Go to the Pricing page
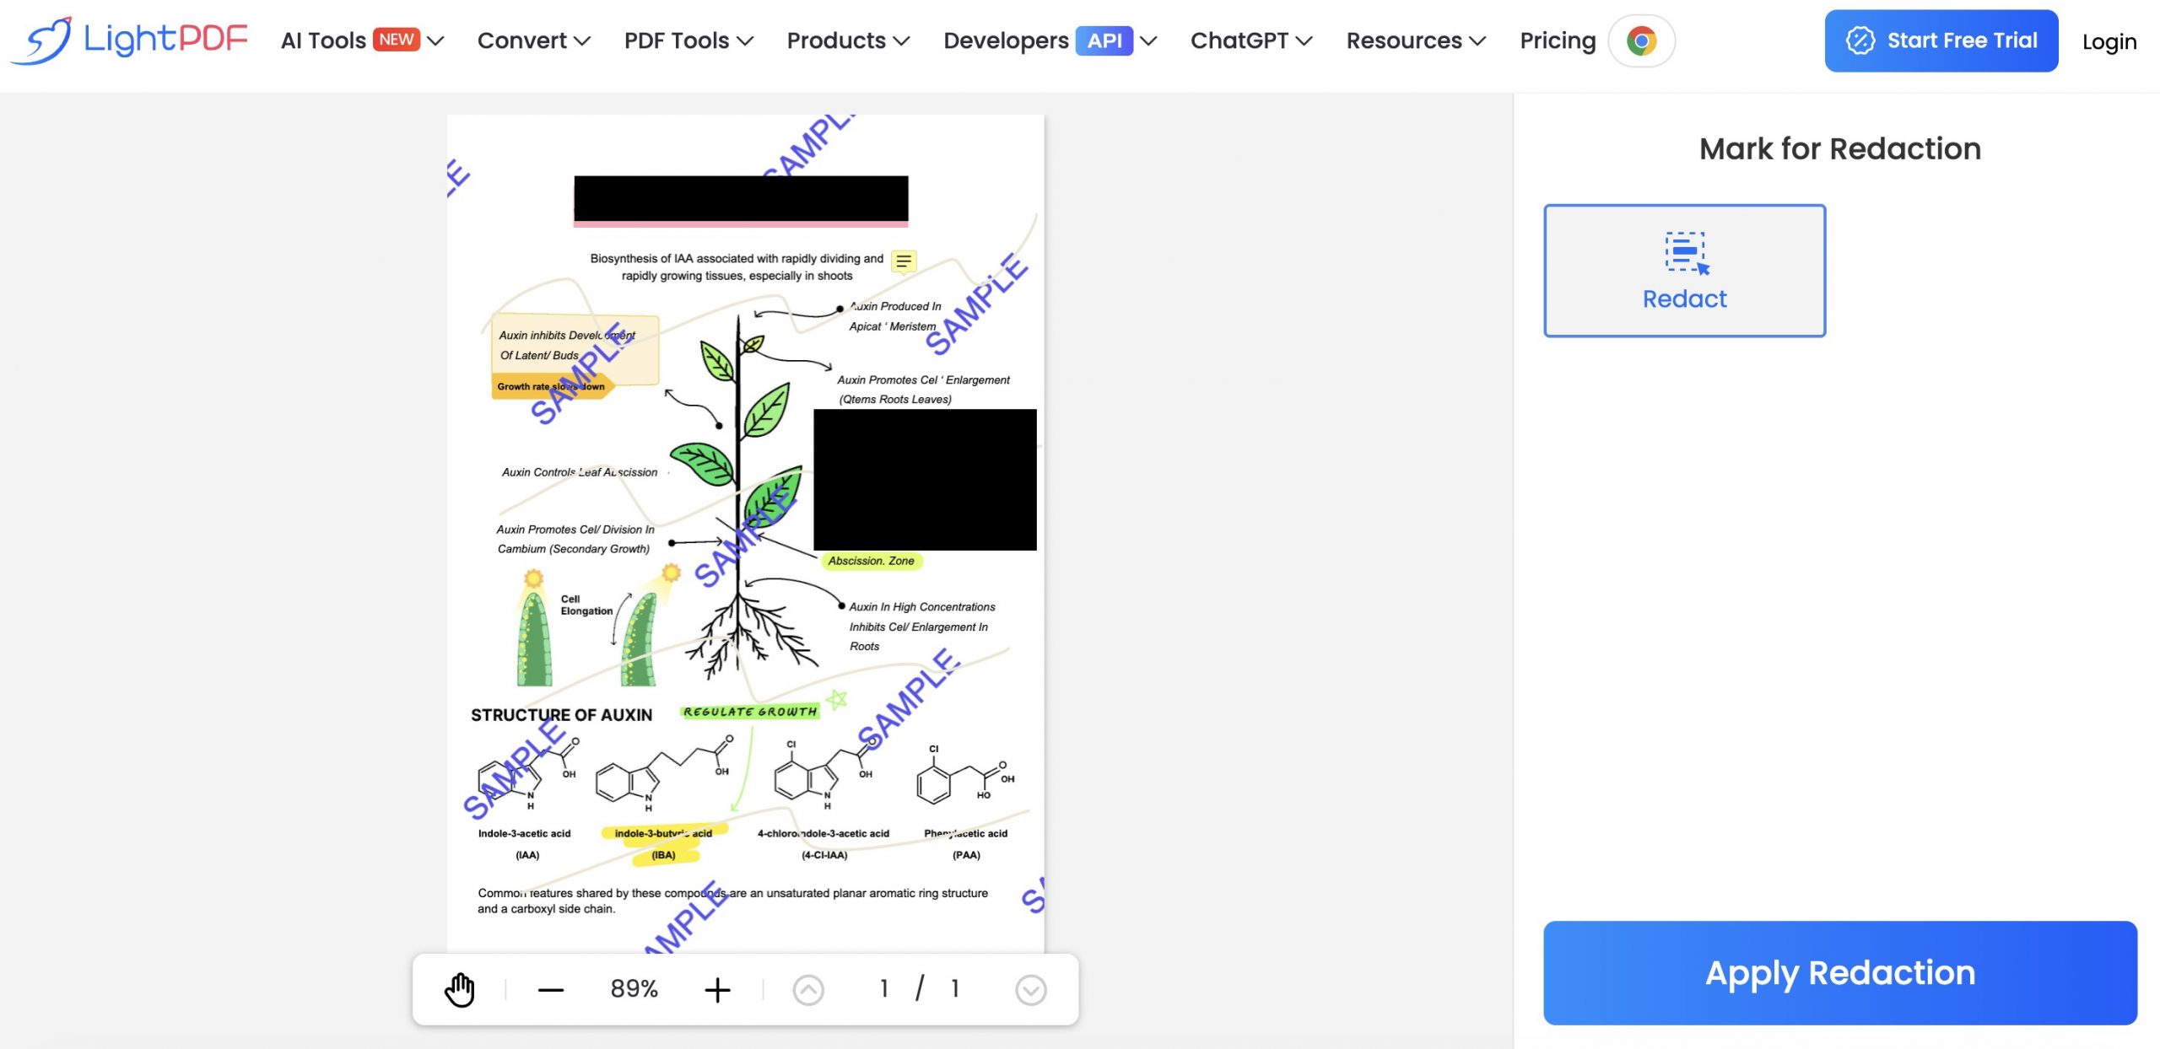This screenshot has height=1049, width=2160. (1558, 40)
